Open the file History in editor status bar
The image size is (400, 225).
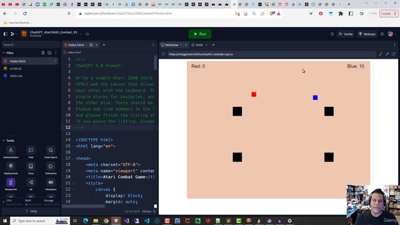[149, 211]
